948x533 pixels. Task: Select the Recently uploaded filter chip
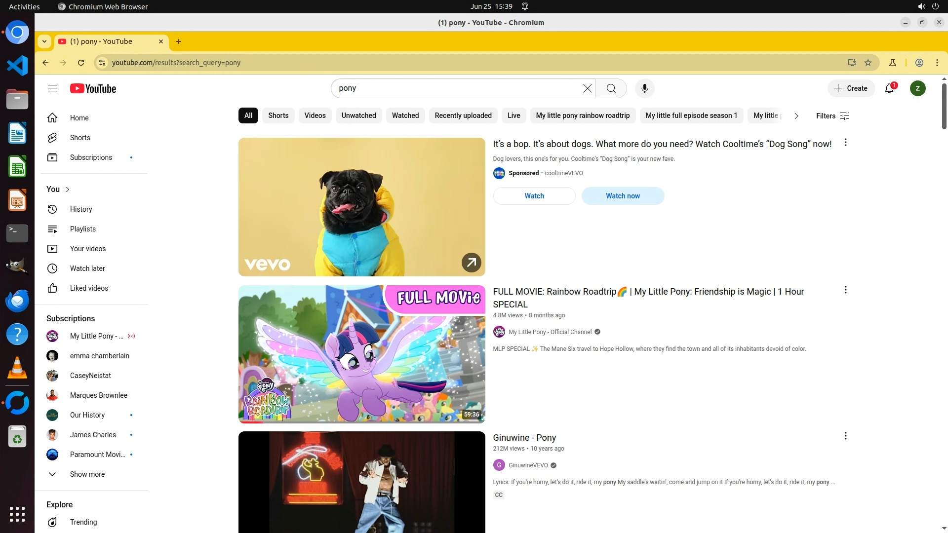point(463,115)
